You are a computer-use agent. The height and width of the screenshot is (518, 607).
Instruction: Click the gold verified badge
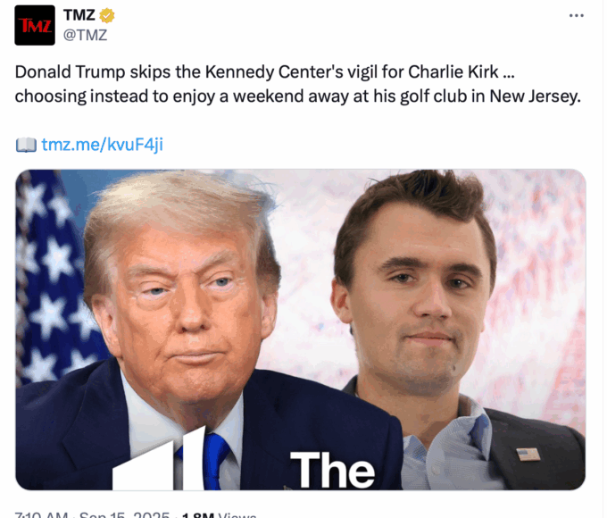pos(107,15)
